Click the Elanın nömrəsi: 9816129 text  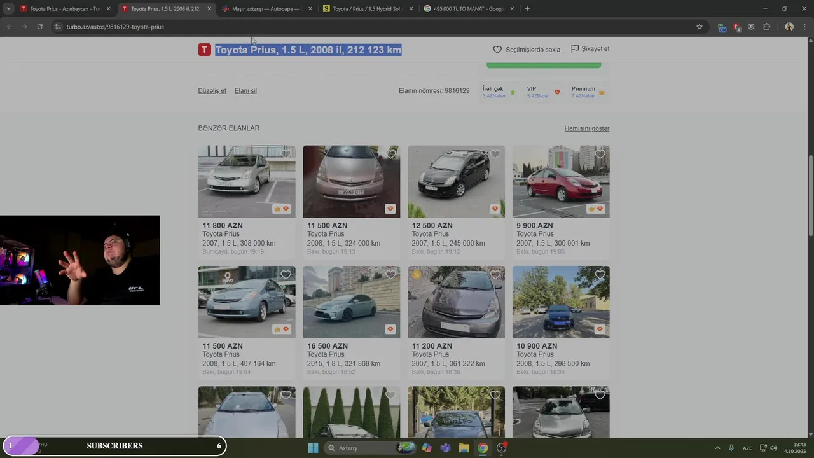coord(434,91)
